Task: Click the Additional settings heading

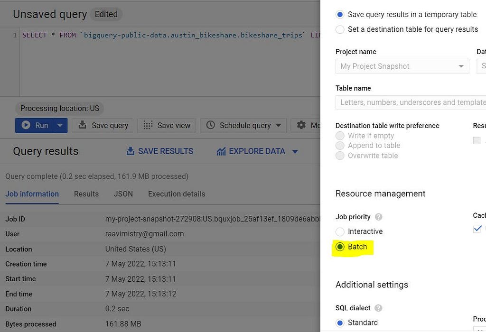Action: (372, 285)
